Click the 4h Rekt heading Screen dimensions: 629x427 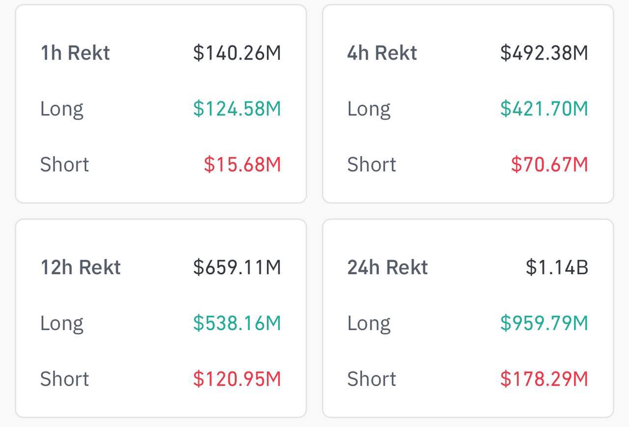click(382, 53)
